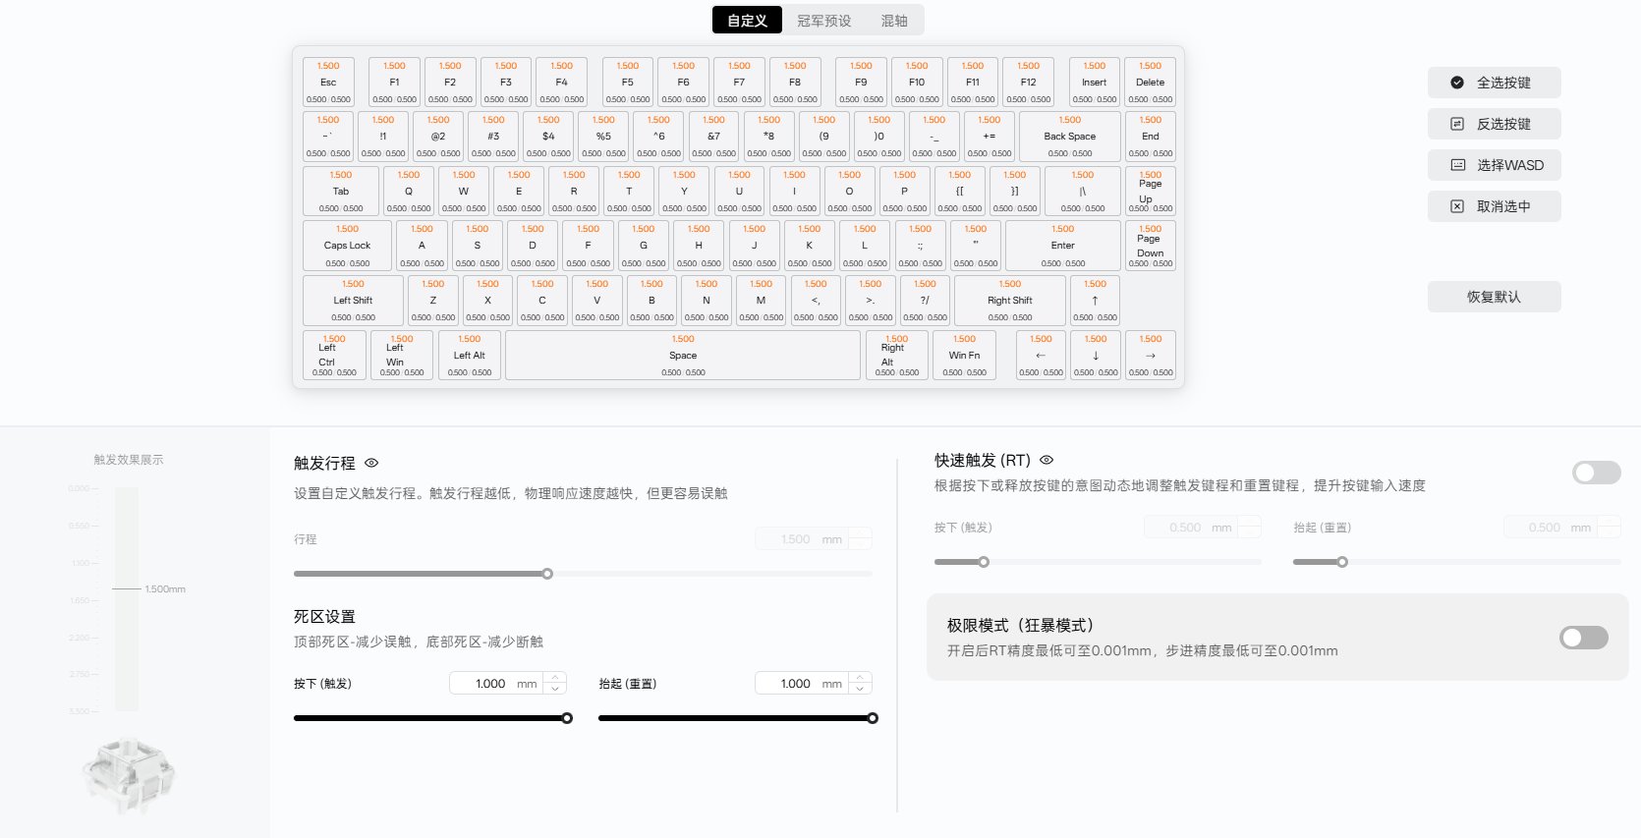Select the left arrow key
The image size is (1641, 838).
(1041, 356)
